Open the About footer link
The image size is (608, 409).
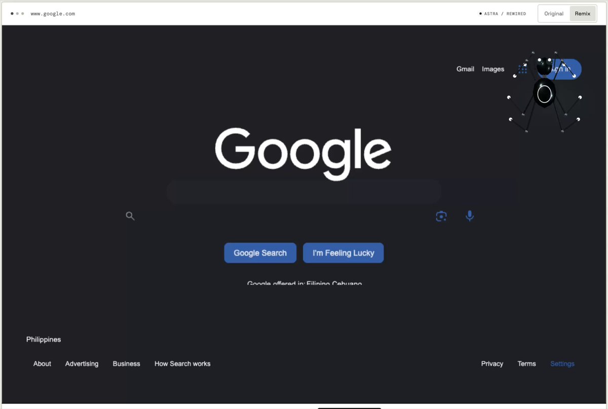click(x=42, y=364)
